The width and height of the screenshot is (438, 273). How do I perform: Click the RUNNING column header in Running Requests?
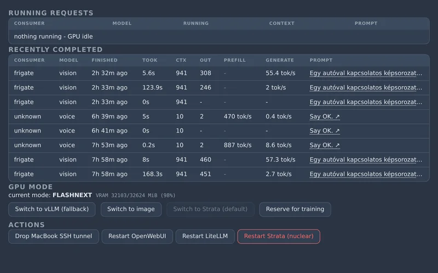pos(196,23)
